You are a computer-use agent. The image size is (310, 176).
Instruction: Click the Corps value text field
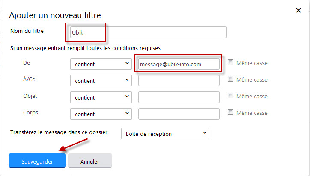tap(179, 114)
